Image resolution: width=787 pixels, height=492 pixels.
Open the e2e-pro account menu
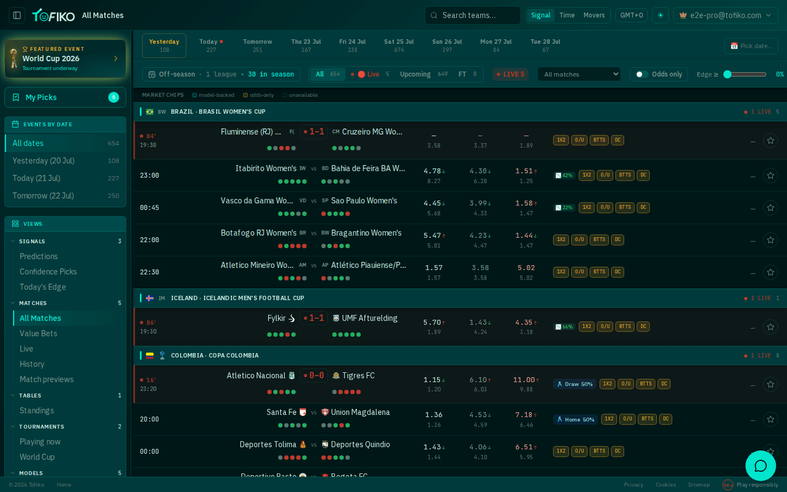point(725,15)
